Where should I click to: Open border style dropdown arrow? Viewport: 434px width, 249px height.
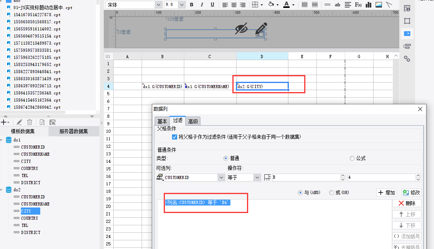tap(262, 5)
